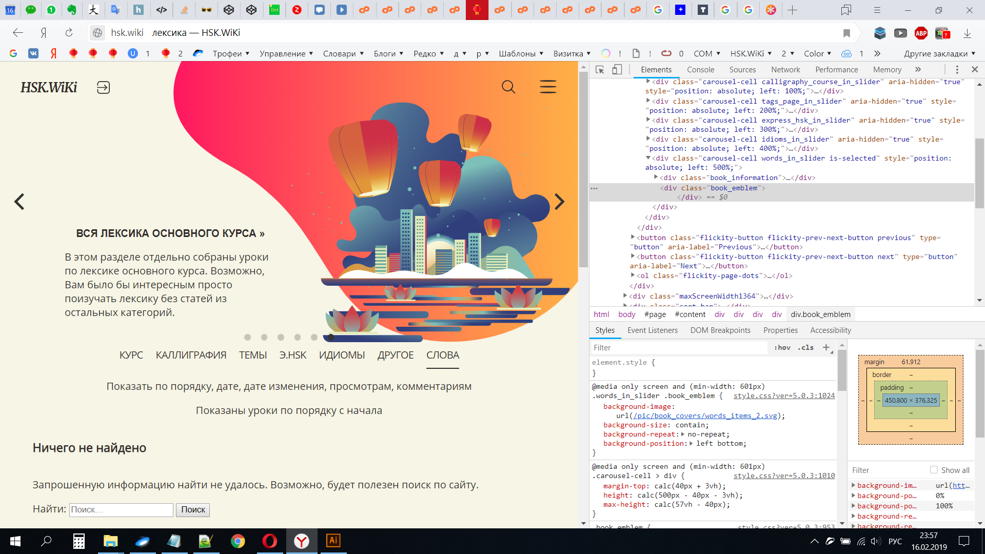
Task: Go to the previous carousel slide arrow
Action: pyautogui.click(x=19, y=202)
